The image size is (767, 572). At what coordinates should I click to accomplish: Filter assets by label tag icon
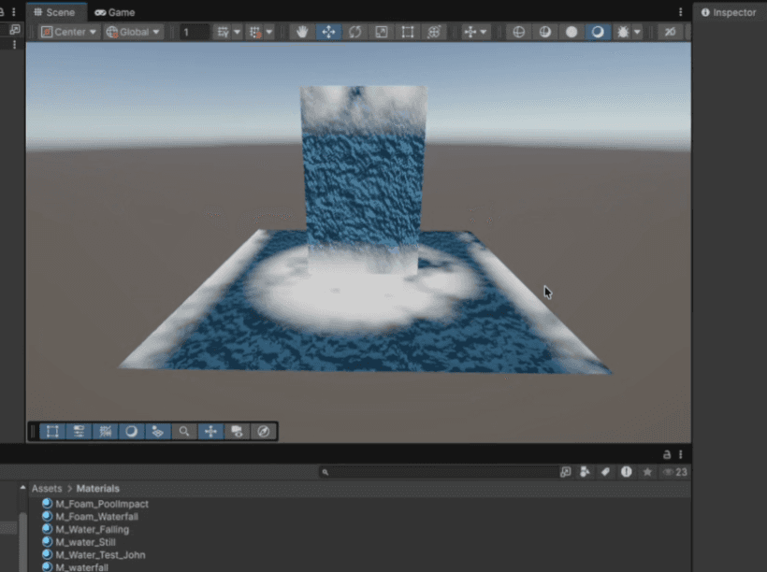605,472
